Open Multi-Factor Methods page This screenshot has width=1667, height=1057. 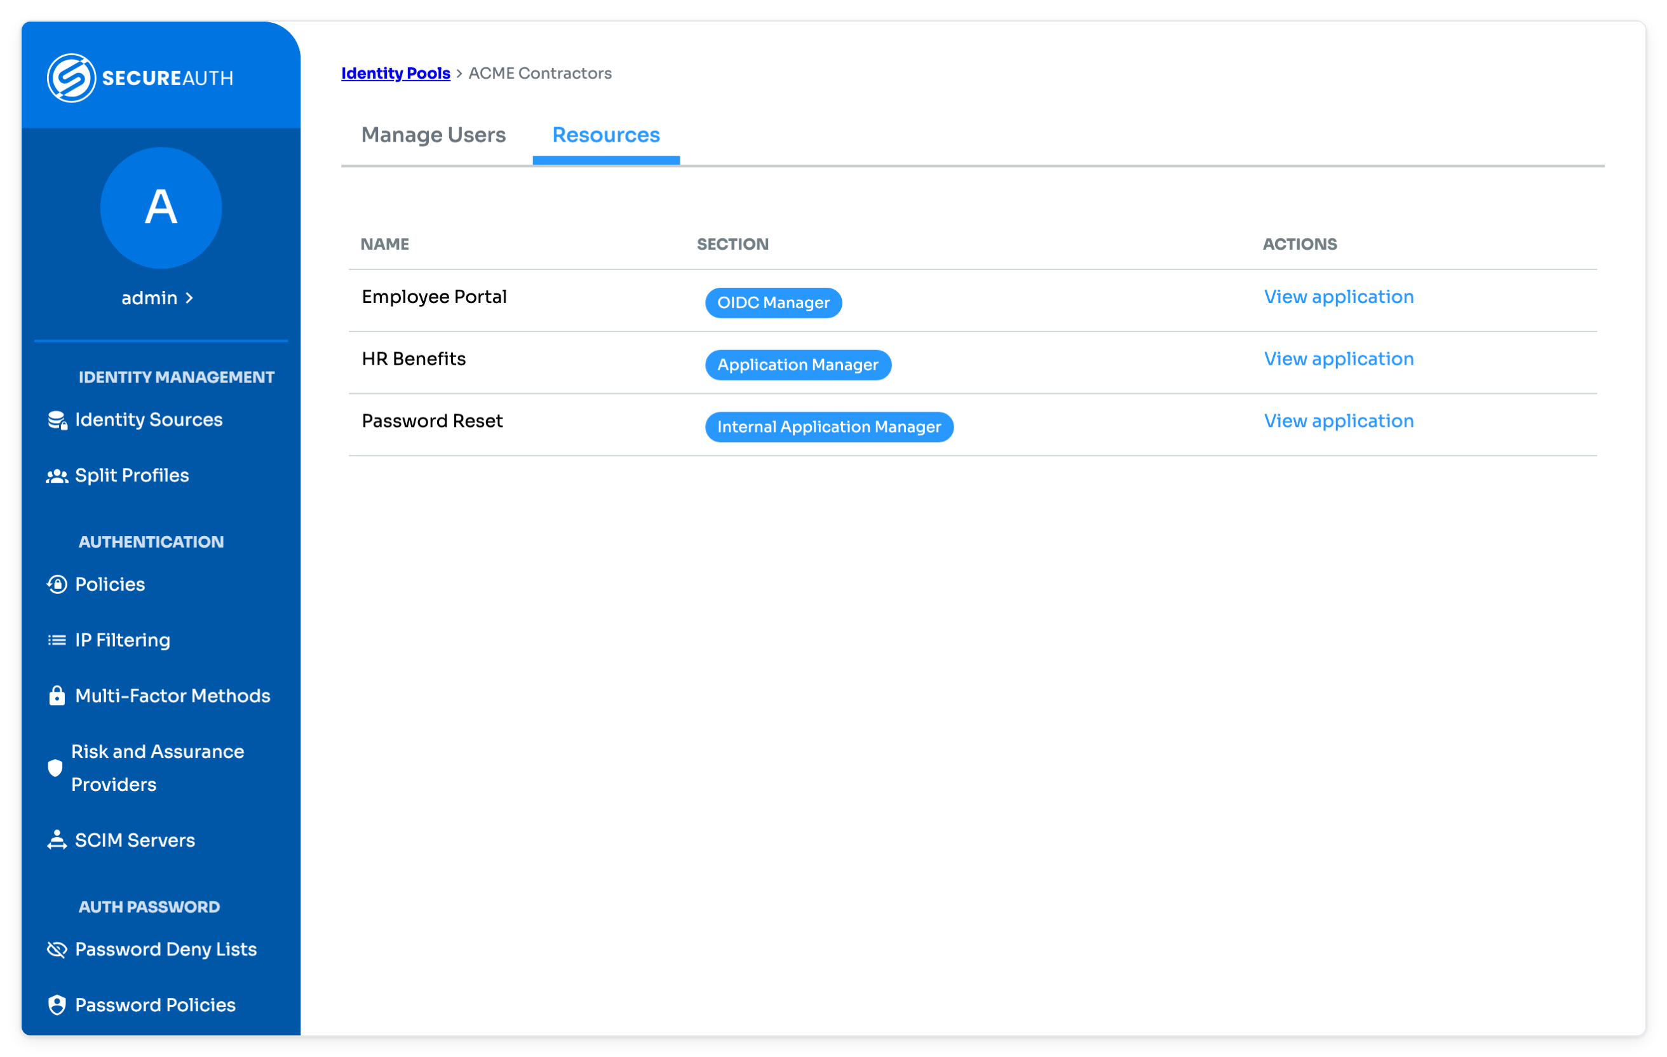pos(172,696)
